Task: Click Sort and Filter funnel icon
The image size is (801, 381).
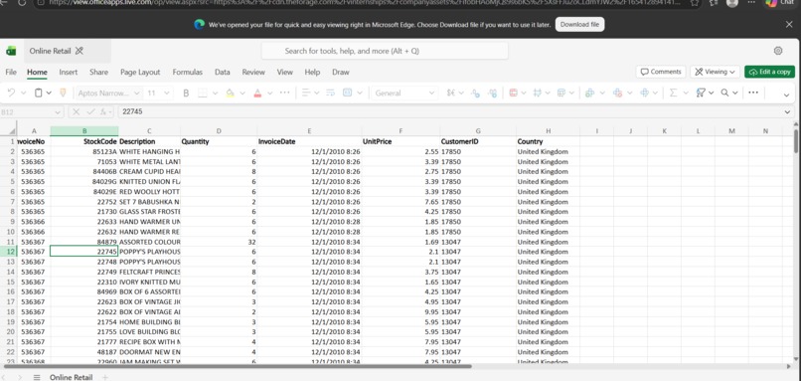Action: click(701, 93)
